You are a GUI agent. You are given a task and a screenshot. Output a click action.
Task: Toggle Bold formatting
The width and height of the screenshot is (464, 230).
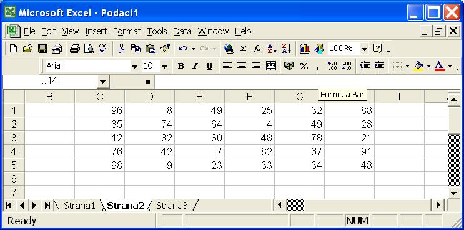(180, 66)
